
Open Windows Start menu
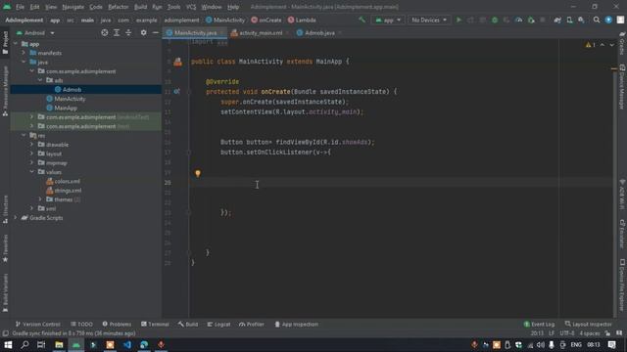(8, 344)
